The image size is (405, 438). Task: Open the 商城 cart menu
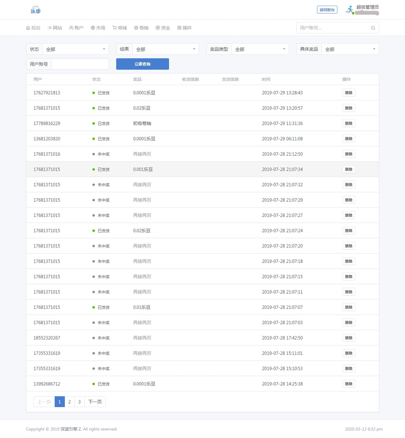pyautogui.click(x=119, y=28)
